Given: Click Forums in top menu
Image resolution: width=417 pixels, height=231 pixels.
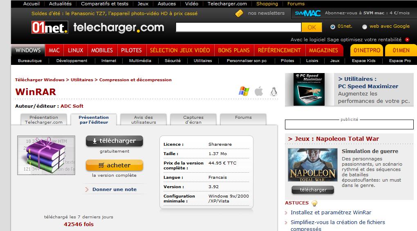Looking at the screenshot, I should point(296,4).
